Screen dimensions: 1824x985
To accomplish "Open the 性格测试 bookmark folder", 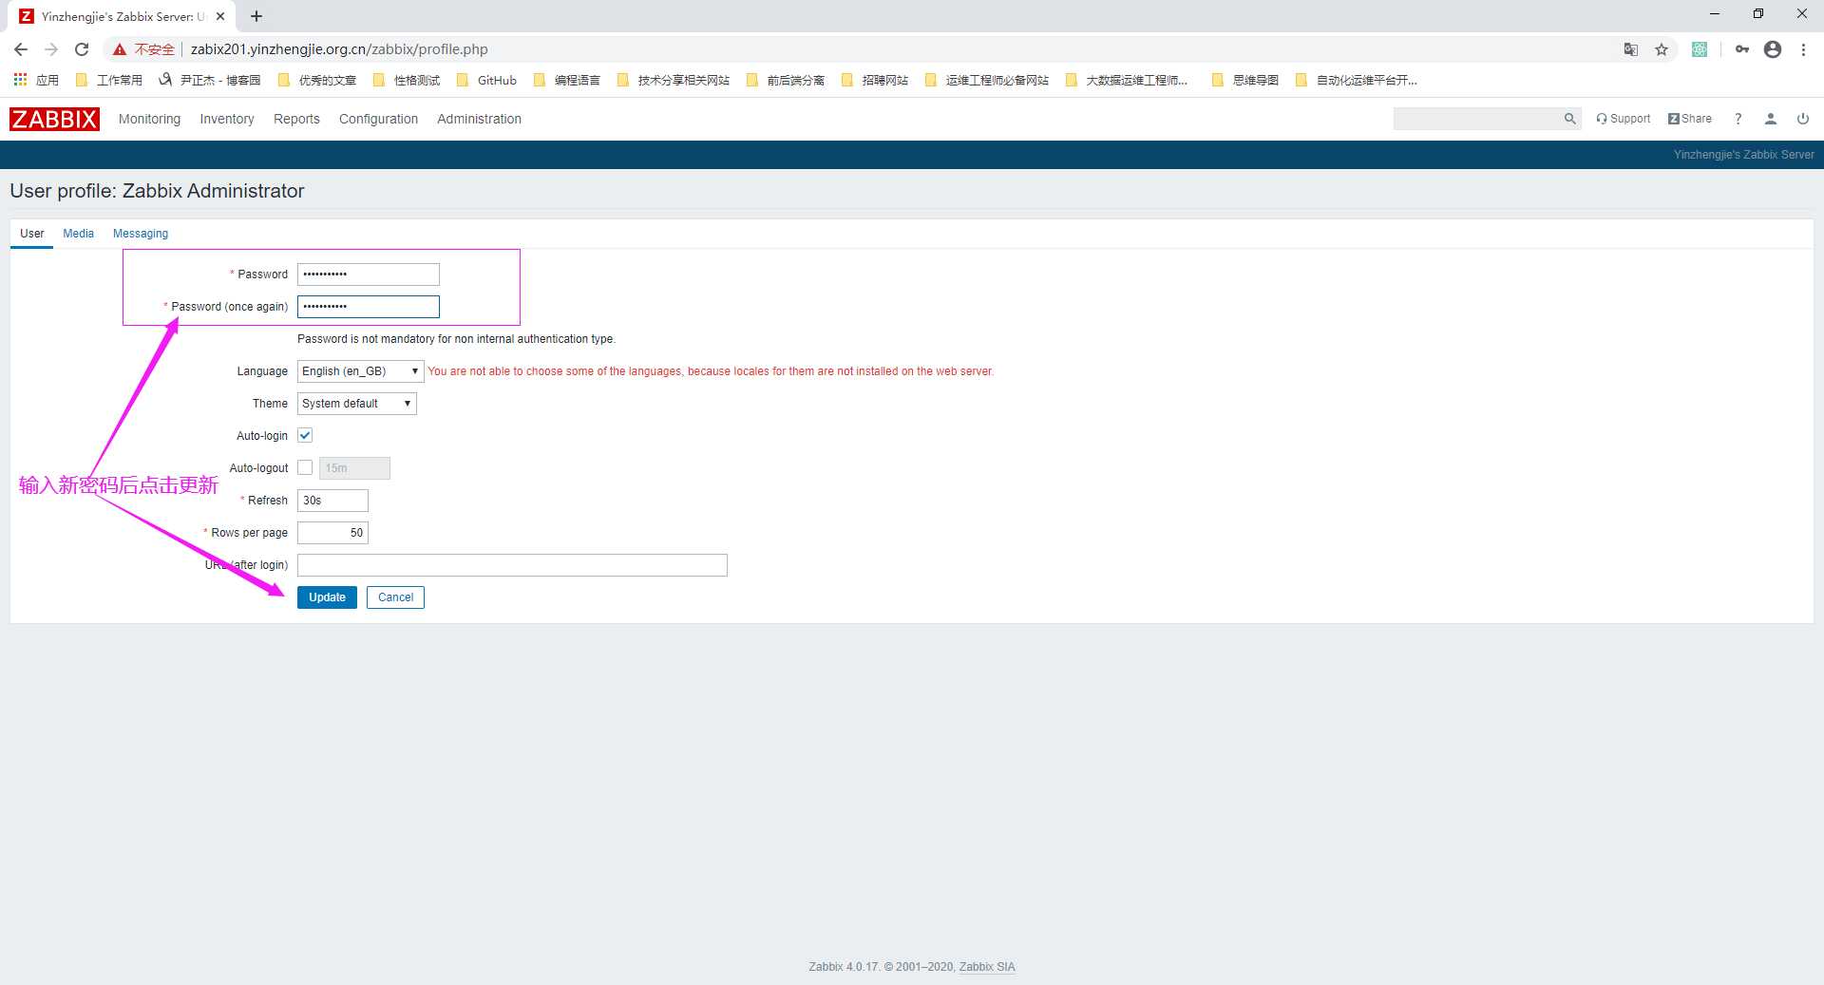I will [x=407, y=80].
